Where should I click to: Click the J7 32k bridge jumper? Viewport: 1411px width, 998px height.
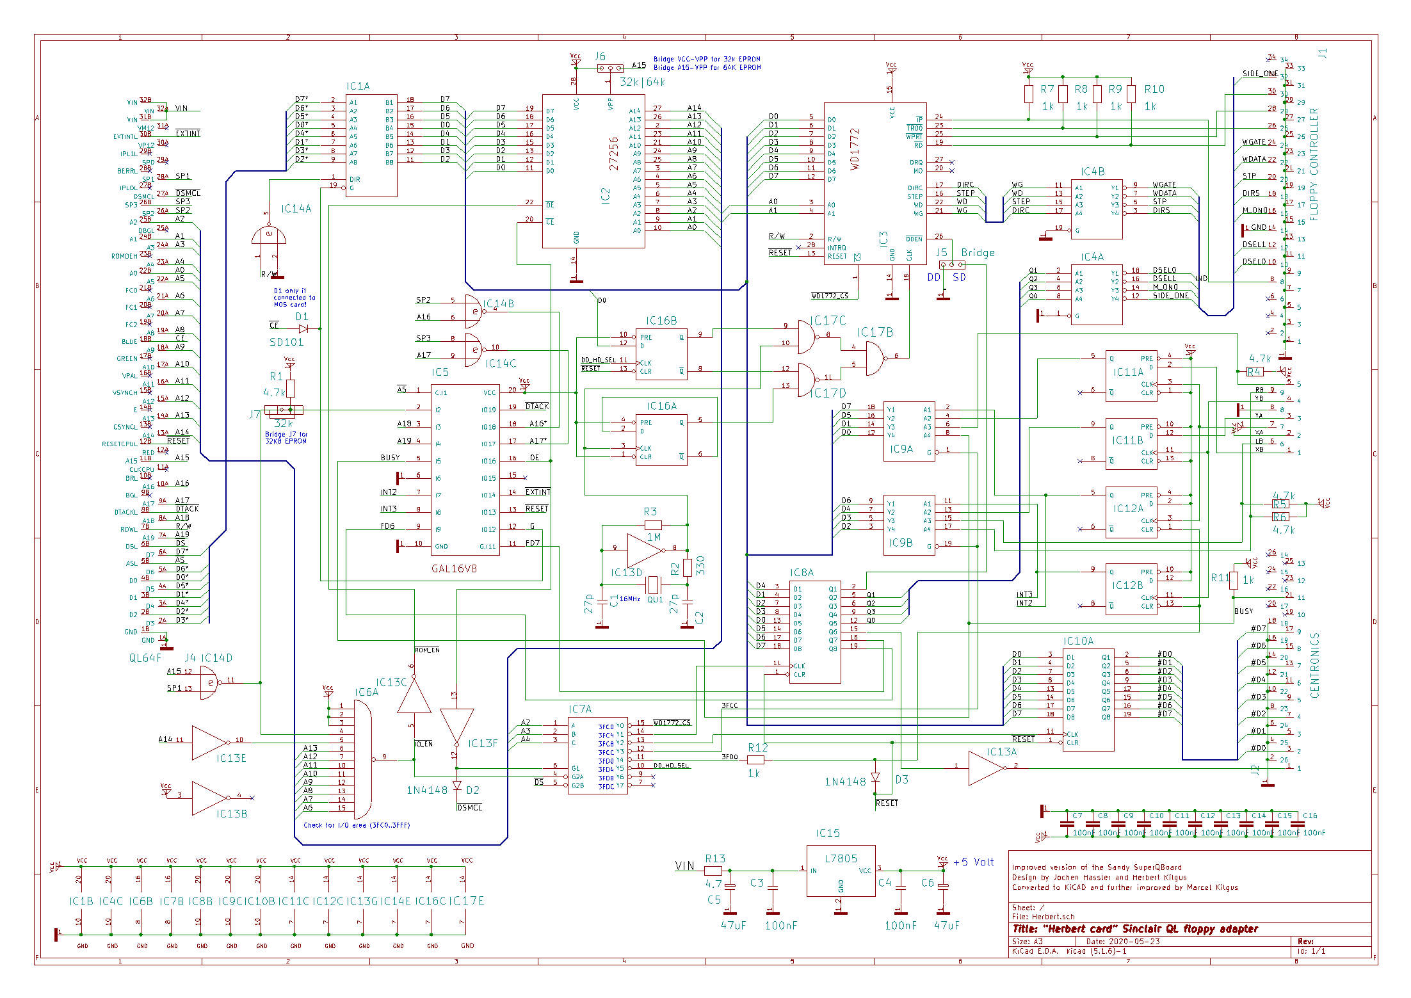click(x=283, y=410)
